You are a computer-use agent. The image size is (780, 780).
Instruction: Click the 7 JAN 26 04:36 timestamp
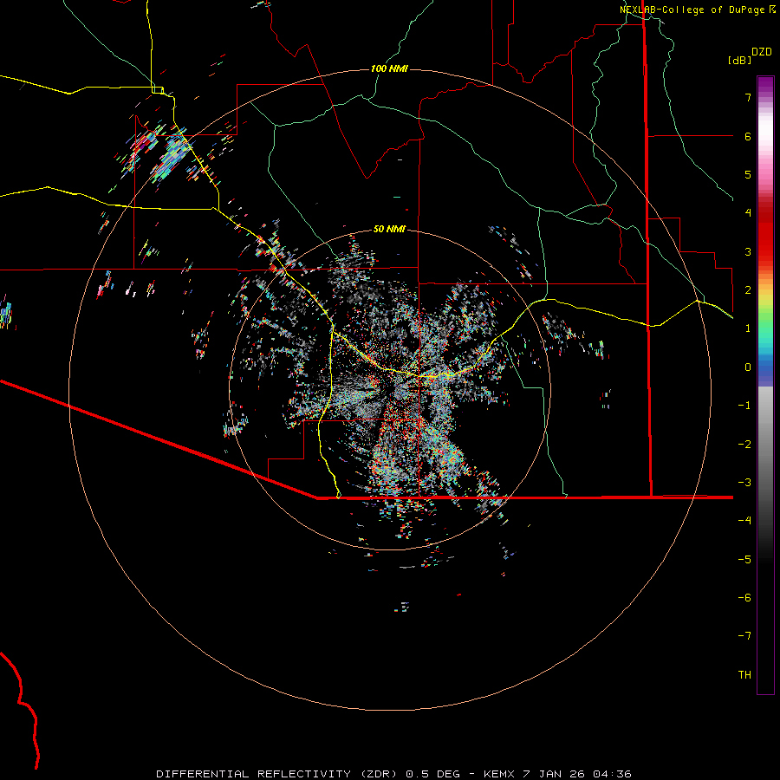577,774
